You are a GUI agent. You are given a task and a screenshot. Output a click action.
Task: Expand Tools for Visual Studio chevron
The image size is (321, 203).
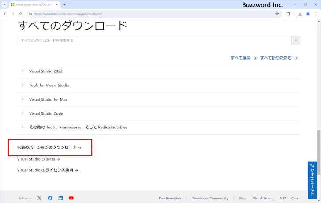click(22, 85)
